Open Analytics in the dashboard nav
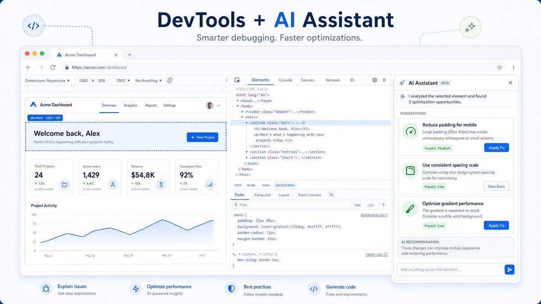This screenshot has height=304, width=541. [x=130, y=105]
